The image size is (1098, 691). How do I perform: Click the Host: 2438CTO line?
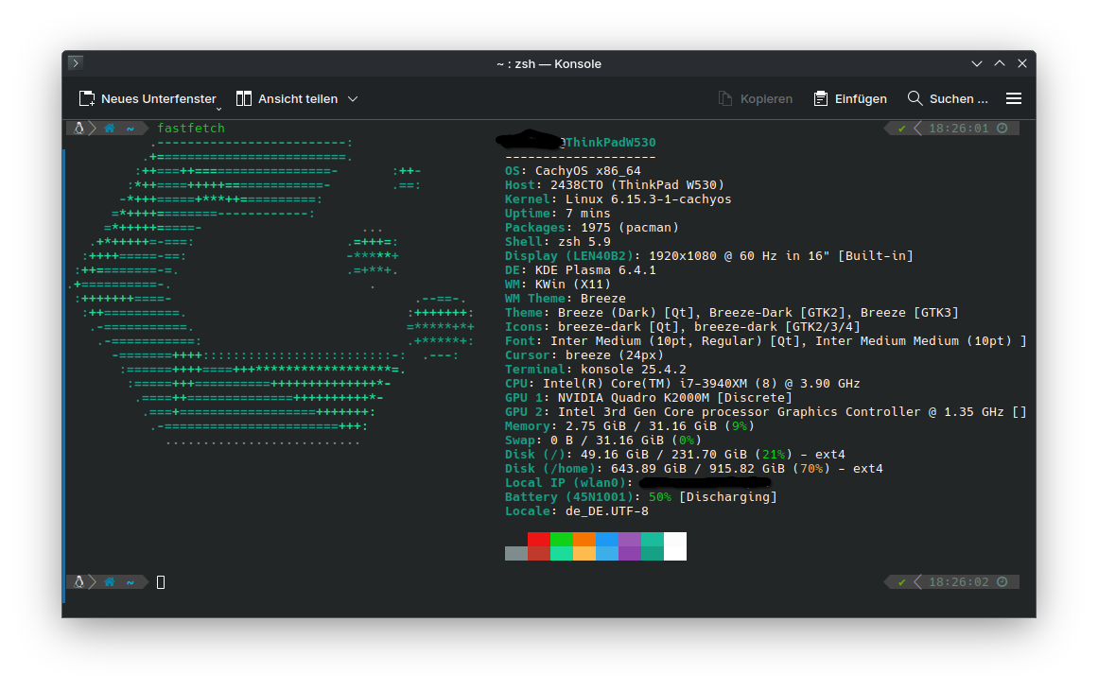tap(614, 185)
